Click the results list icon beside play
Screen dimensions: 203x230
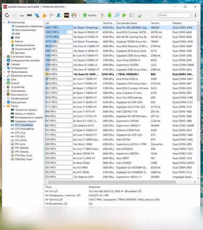(x=132, y=15)
